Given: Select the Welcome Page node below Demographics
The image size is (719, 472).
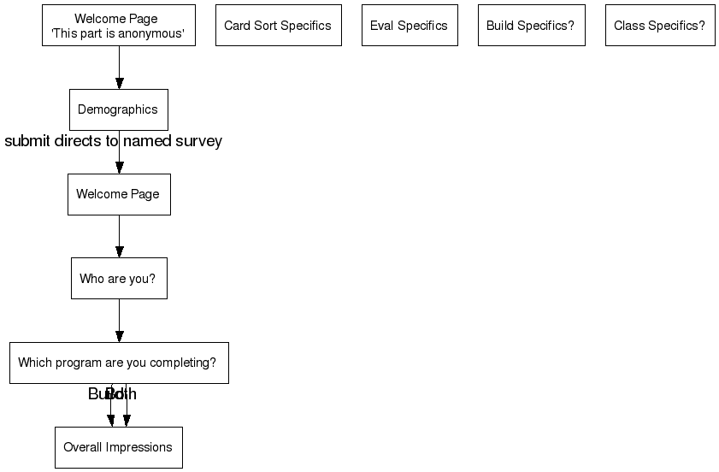Looking at the screenshot, I should coord(118,194).
